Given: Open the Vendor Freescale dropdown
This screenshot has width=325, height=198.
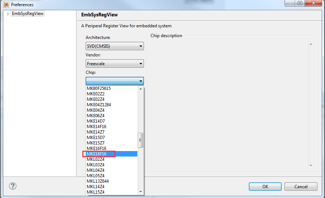Looking at the screenshot, I should 115,64.
